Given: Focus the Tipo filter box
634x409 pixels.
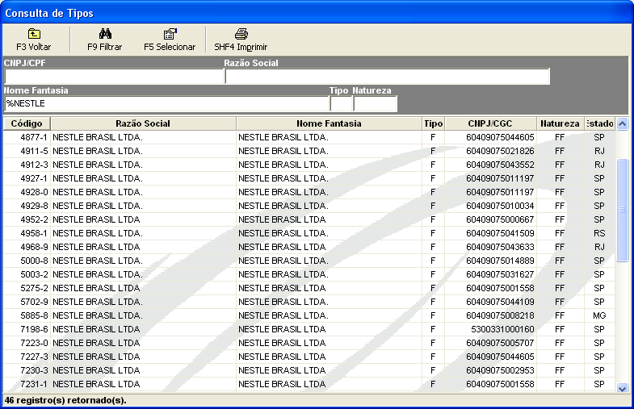Looking at the screenshot, I should pos(342,104).
